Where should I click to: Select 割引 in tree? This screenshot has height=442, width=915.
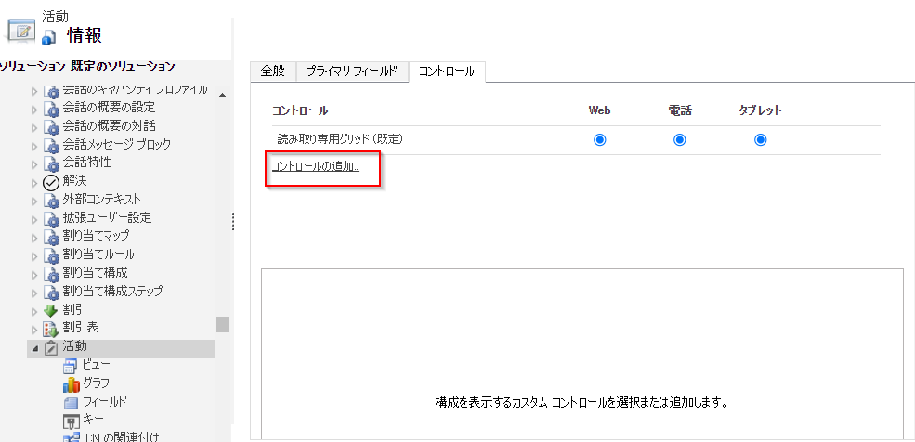pyautogui.click(x=74, y=309)
